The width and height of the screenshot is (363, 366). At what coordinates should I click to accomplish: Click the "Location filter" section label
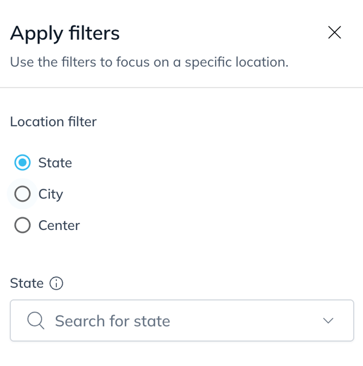53,121
